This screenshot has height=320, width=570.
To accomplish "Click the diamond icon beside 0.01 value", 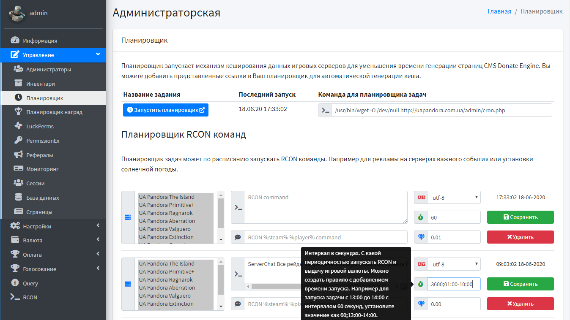I will point(420,237).
